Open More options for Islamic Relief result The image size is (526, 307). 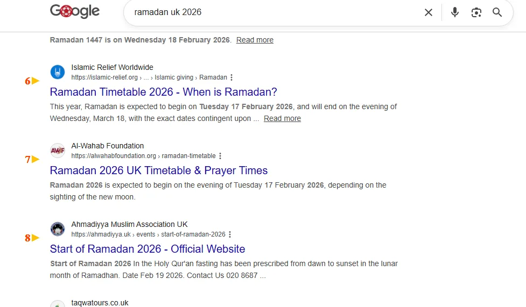click(x=231, y=77)
